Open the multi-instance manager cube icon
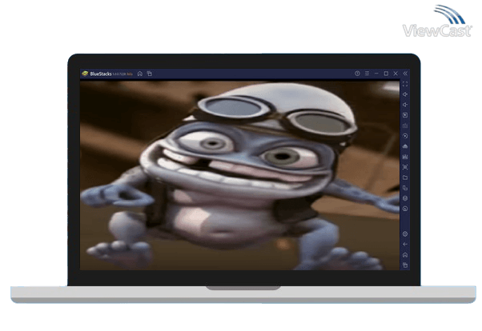 (x=405, y=198)
